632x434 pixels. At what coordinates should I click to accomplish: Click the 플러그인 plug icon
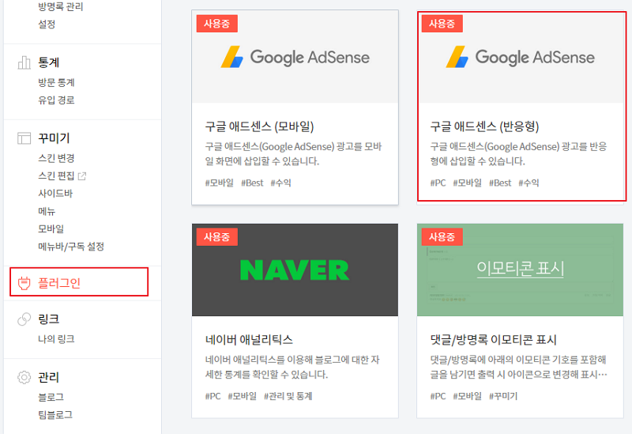(24, 283)
